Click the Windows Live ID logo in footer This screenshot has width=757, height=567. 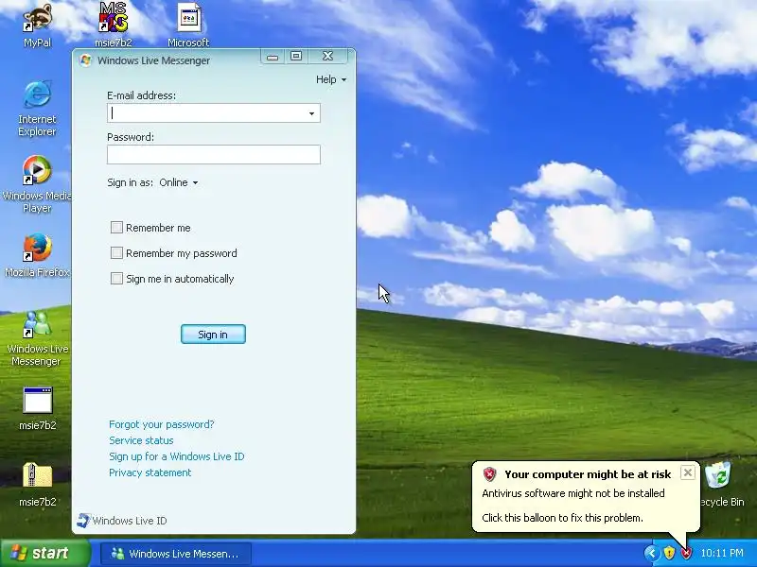[x=83, y=521]
